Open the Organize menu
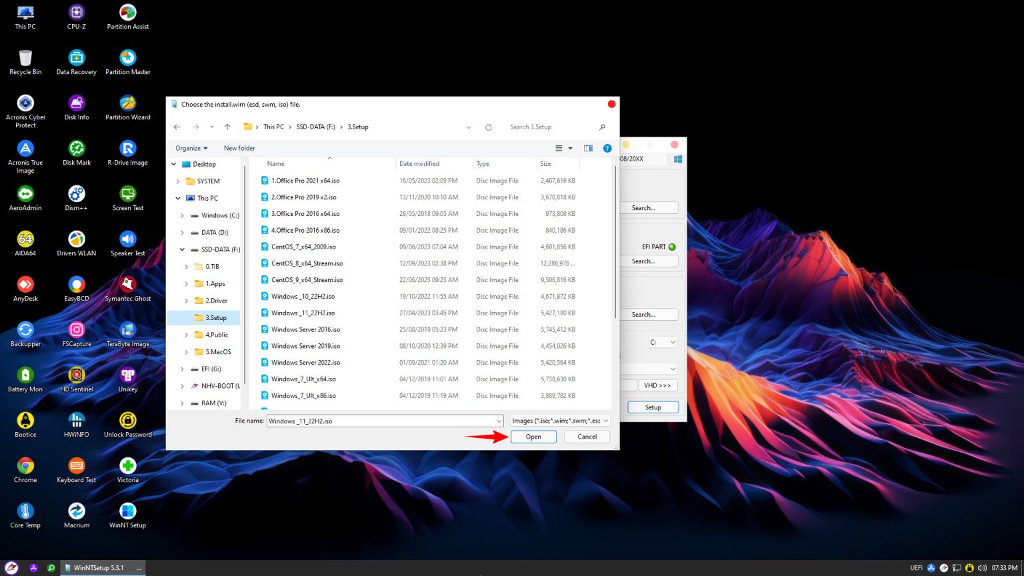This screenshot has height=576, width=1024. point(191,148)
